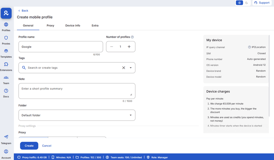Decrease number of profiles with minus

point(112,47)
